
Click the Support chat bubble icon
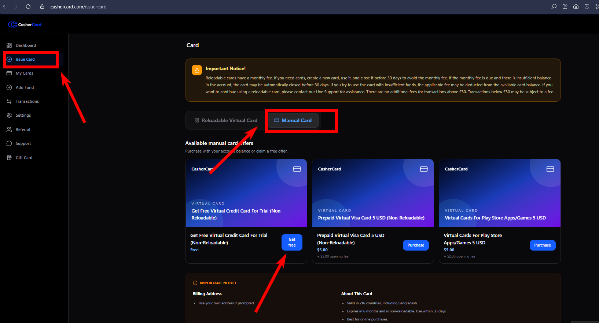pos(9,143)
